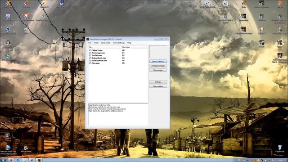Select the Steam desktop shortcut
The height and width of the screenshot is (162, 288).
tap(261, 44)
